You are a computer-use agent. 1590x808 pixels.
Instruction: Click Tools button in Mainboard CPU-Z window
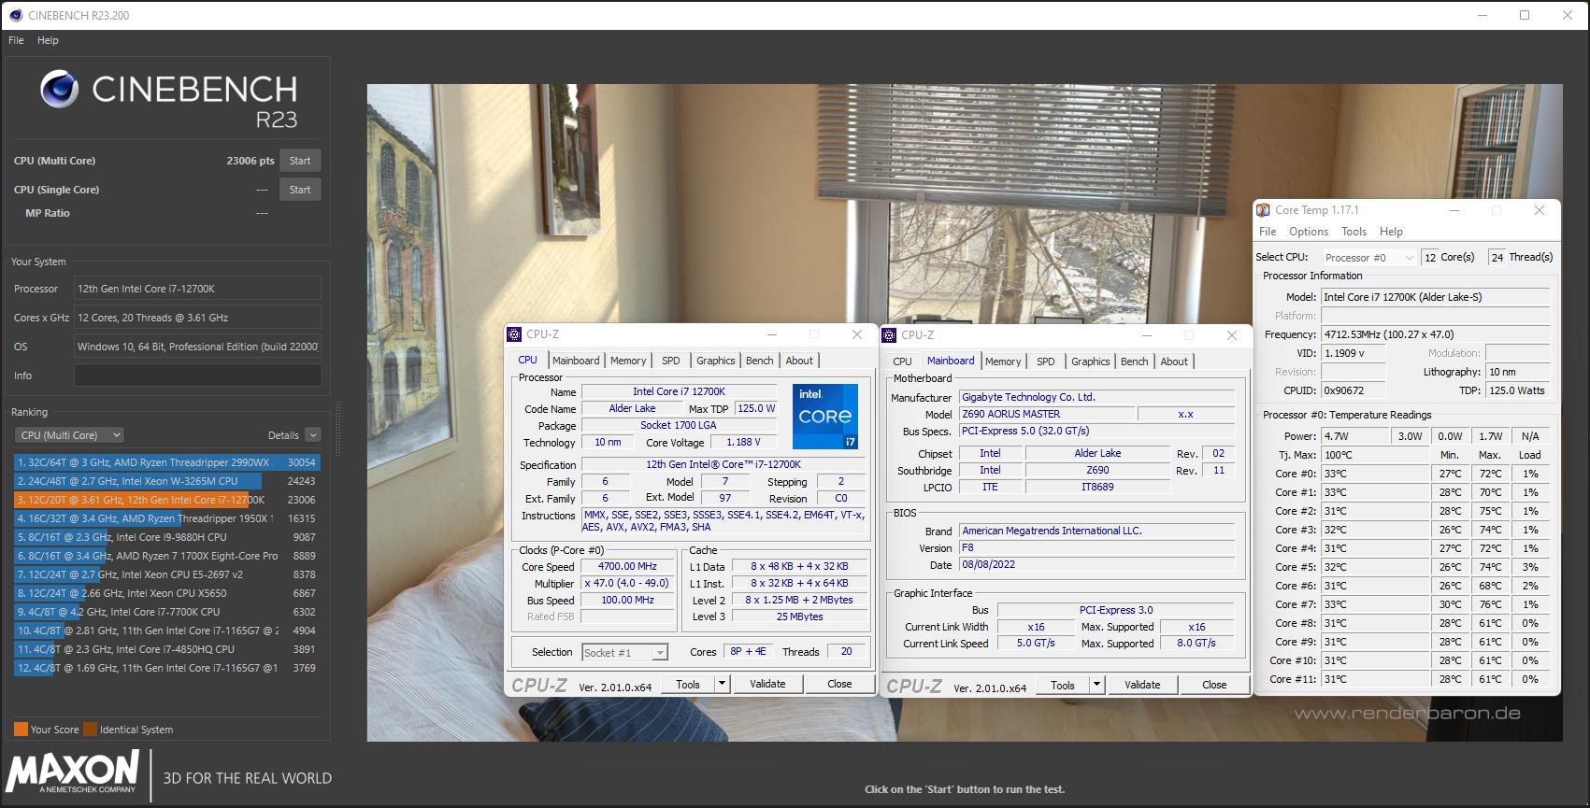pos(1063,686)
